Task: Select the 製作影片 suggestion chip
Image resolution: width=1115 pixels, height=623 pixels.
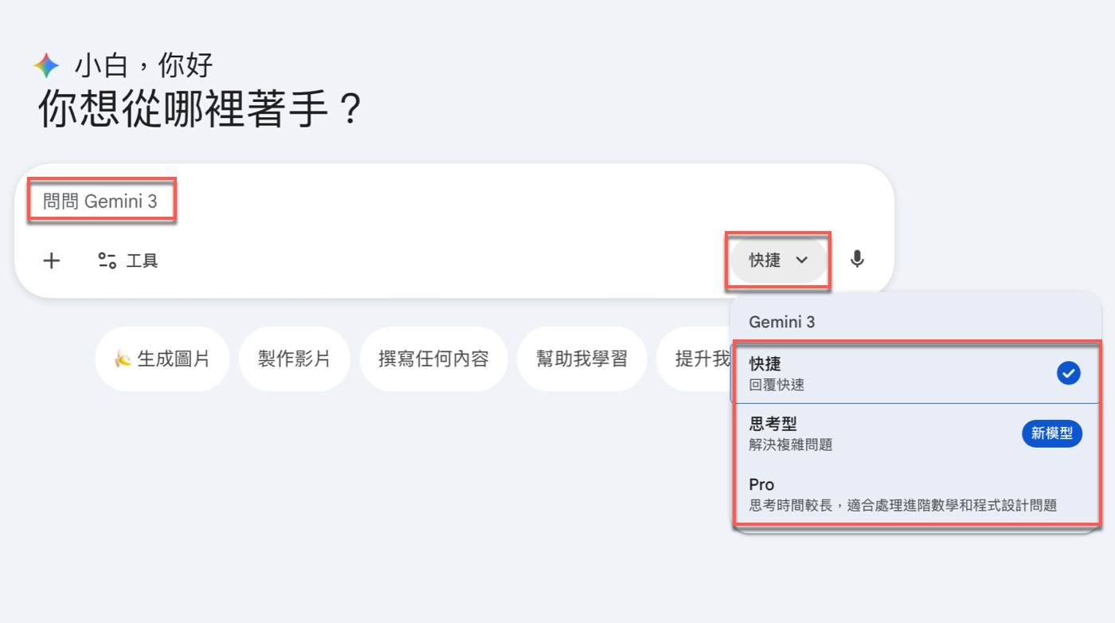Action: [294, 359]
